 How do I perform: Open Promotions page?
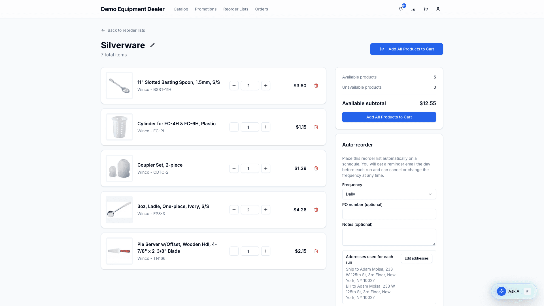tap(206, 9)
